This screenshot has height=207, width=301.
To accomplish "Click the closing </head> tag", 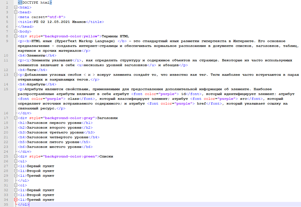I will point(26,27).
